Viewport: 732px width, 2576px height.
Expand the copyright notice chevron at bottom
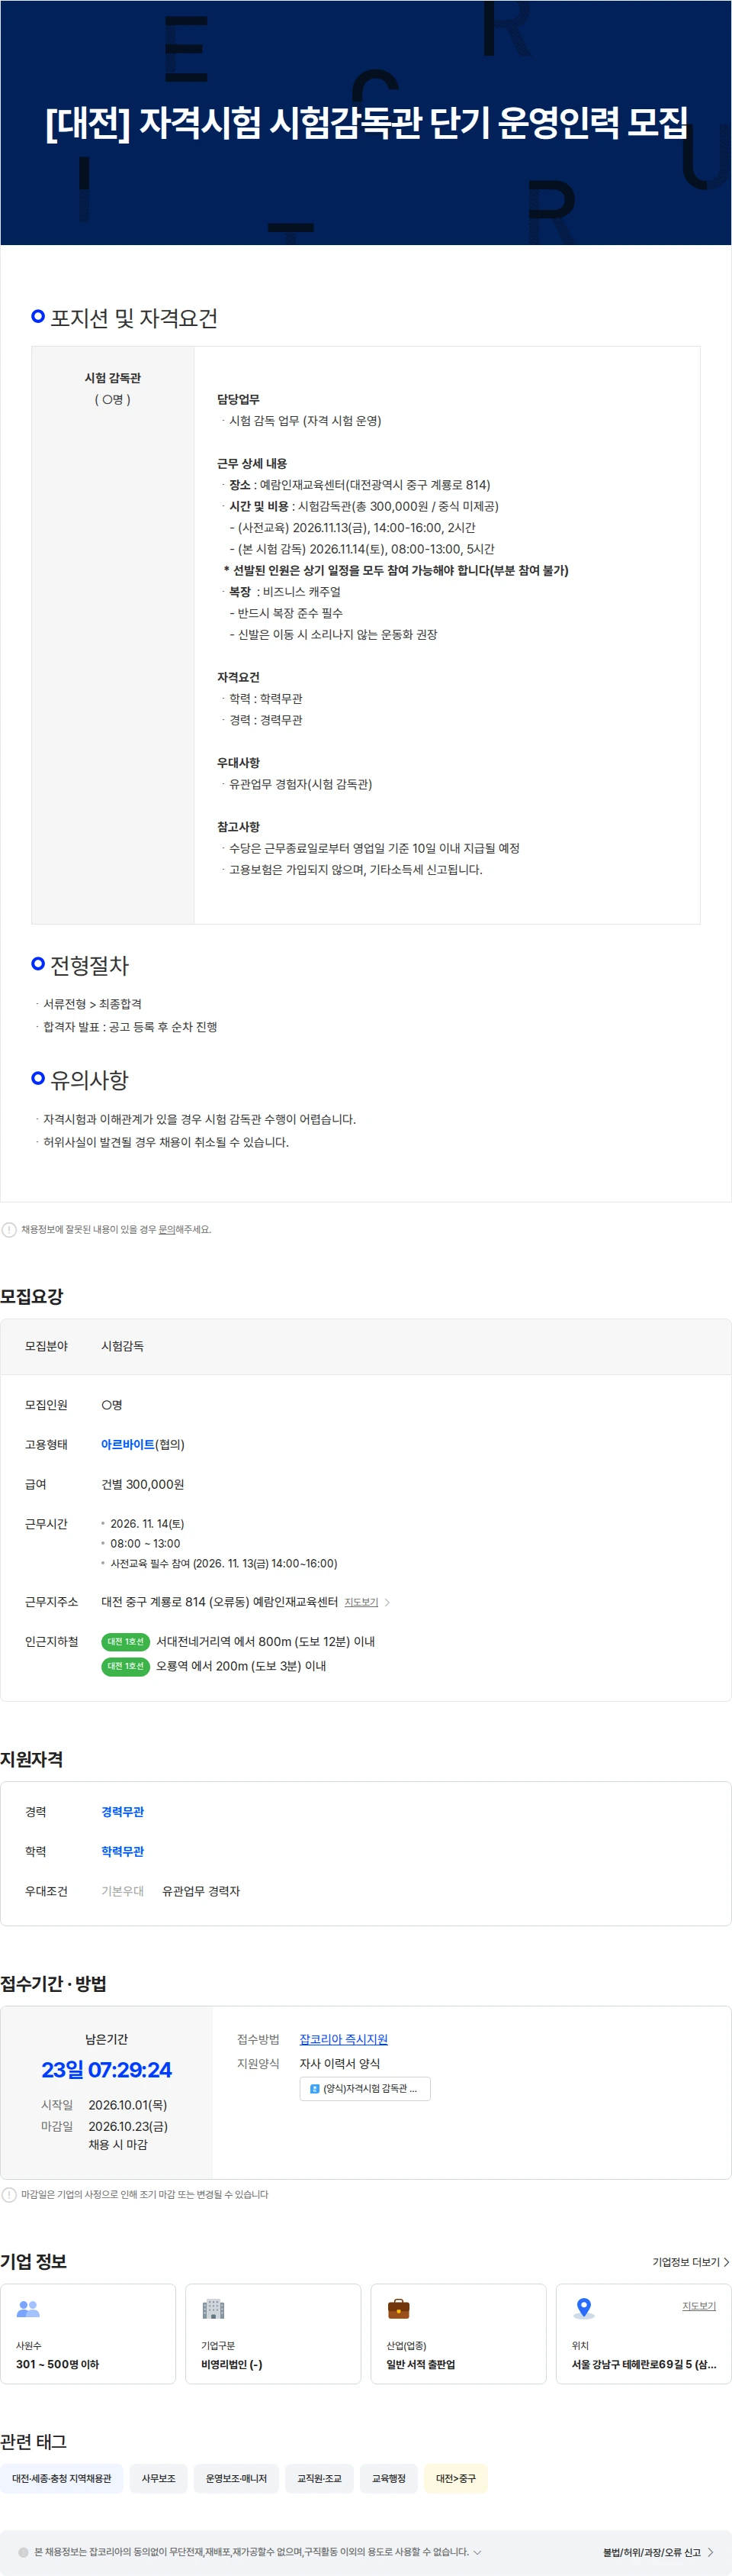[x=477, y=2552]
